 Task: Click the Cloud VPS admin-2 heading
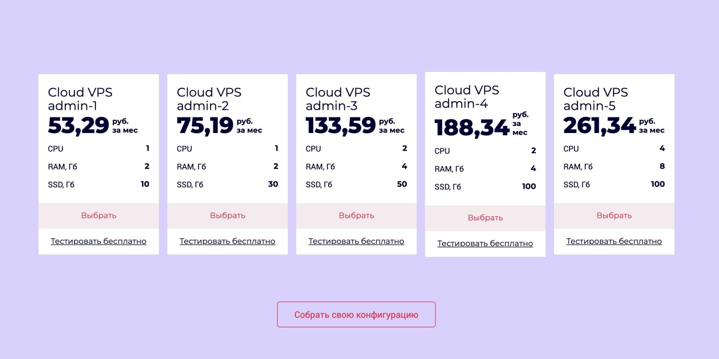pyautogui.click(x=209, y=99)
